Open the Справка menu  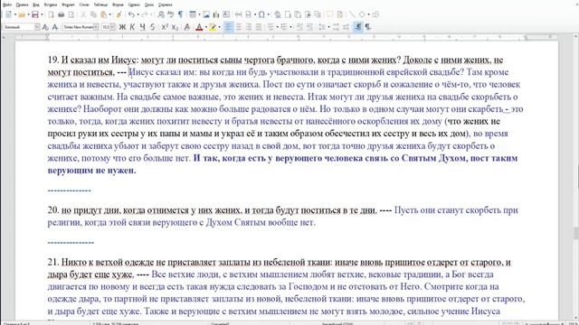[x=165, y=5]
